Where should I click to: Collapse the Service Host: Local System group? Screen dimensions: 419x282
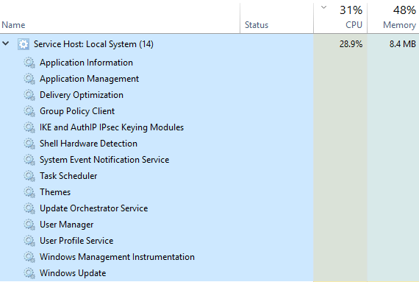click(x=6, y=43)
